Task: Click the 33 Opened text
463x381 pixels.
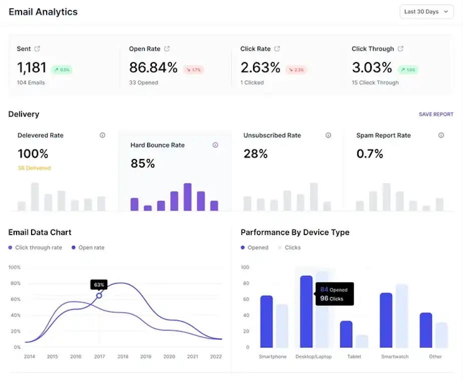Action: click(x=143, y=83)
